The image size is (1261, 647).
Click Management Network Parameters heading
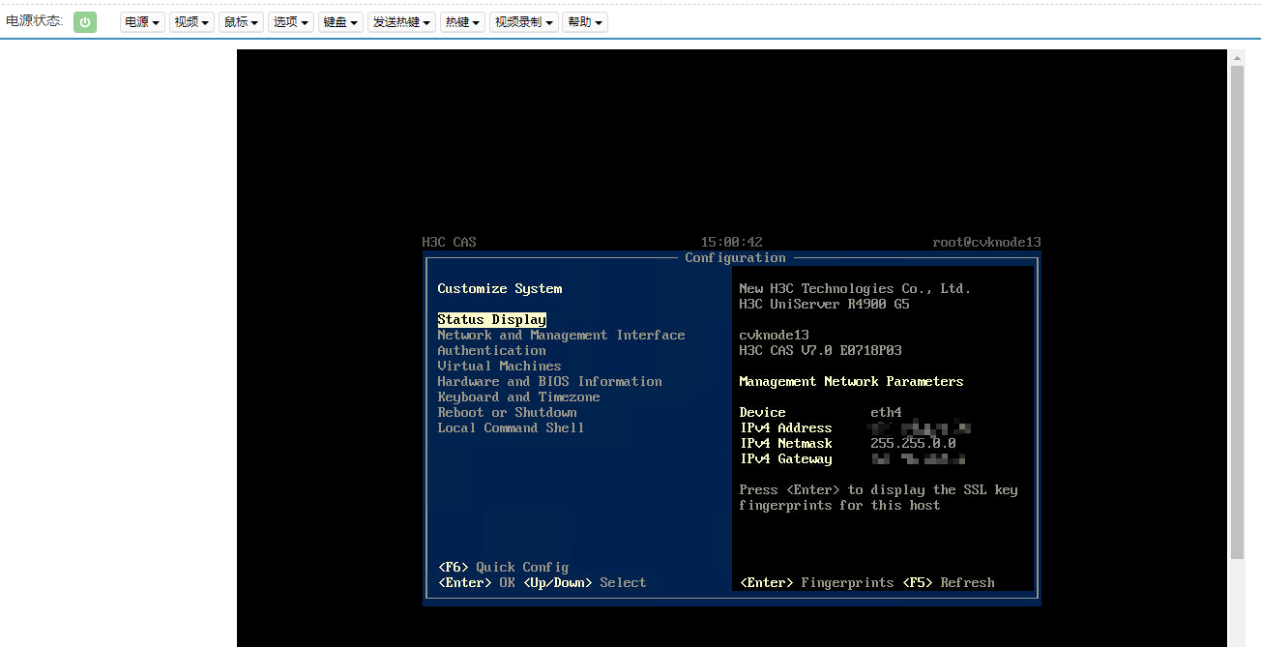pyautogui.click(x=851, y=382)
